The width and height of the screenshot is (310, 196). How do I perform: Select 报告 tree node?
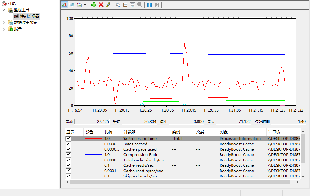tap(18, 29)
